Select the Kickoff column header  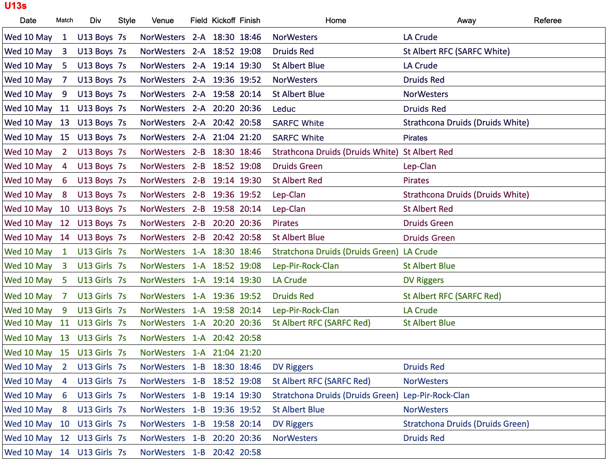[x=224, y=20]
